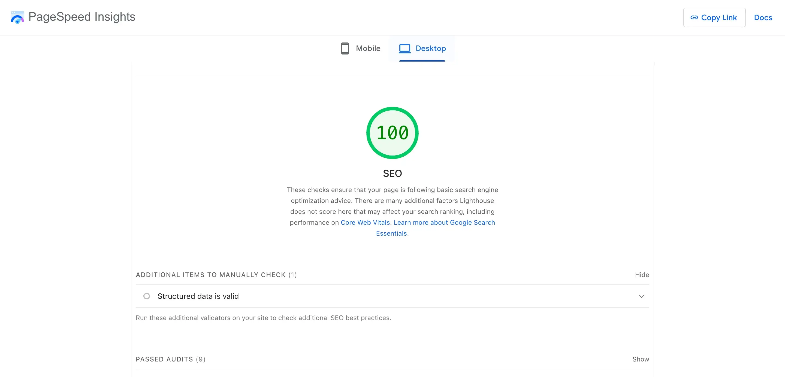Hide the additional manual check items
Image resolution: width=785 pixels, height=377 pixels.
pyautogui.click(x=642, y=275)
